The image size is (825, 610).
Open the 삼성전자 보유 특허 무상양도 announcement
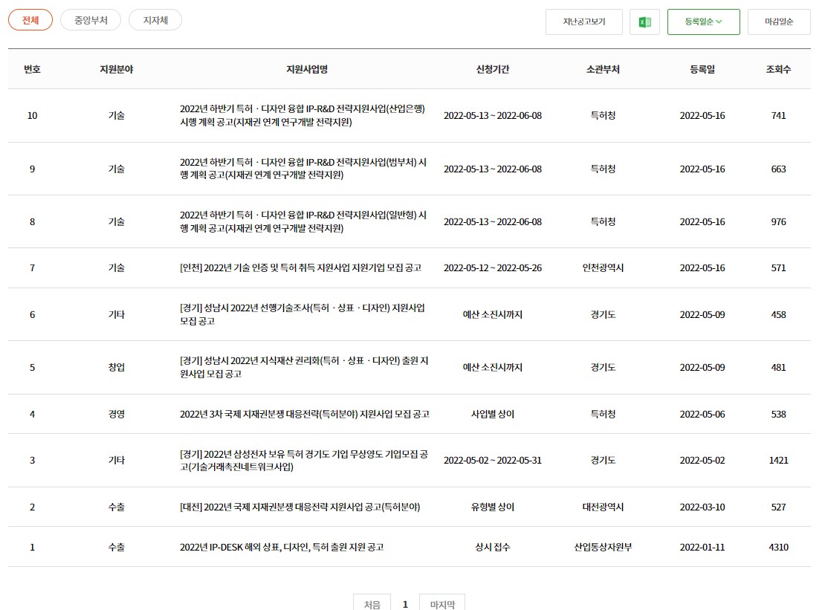pyautogui.click(x=302, y=460)
